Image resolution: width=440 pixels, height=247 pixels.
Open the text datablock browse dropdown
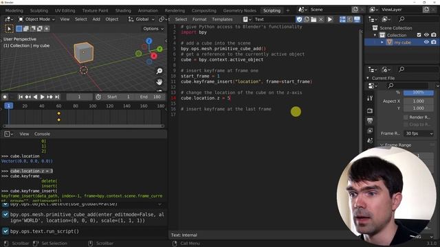247,19
